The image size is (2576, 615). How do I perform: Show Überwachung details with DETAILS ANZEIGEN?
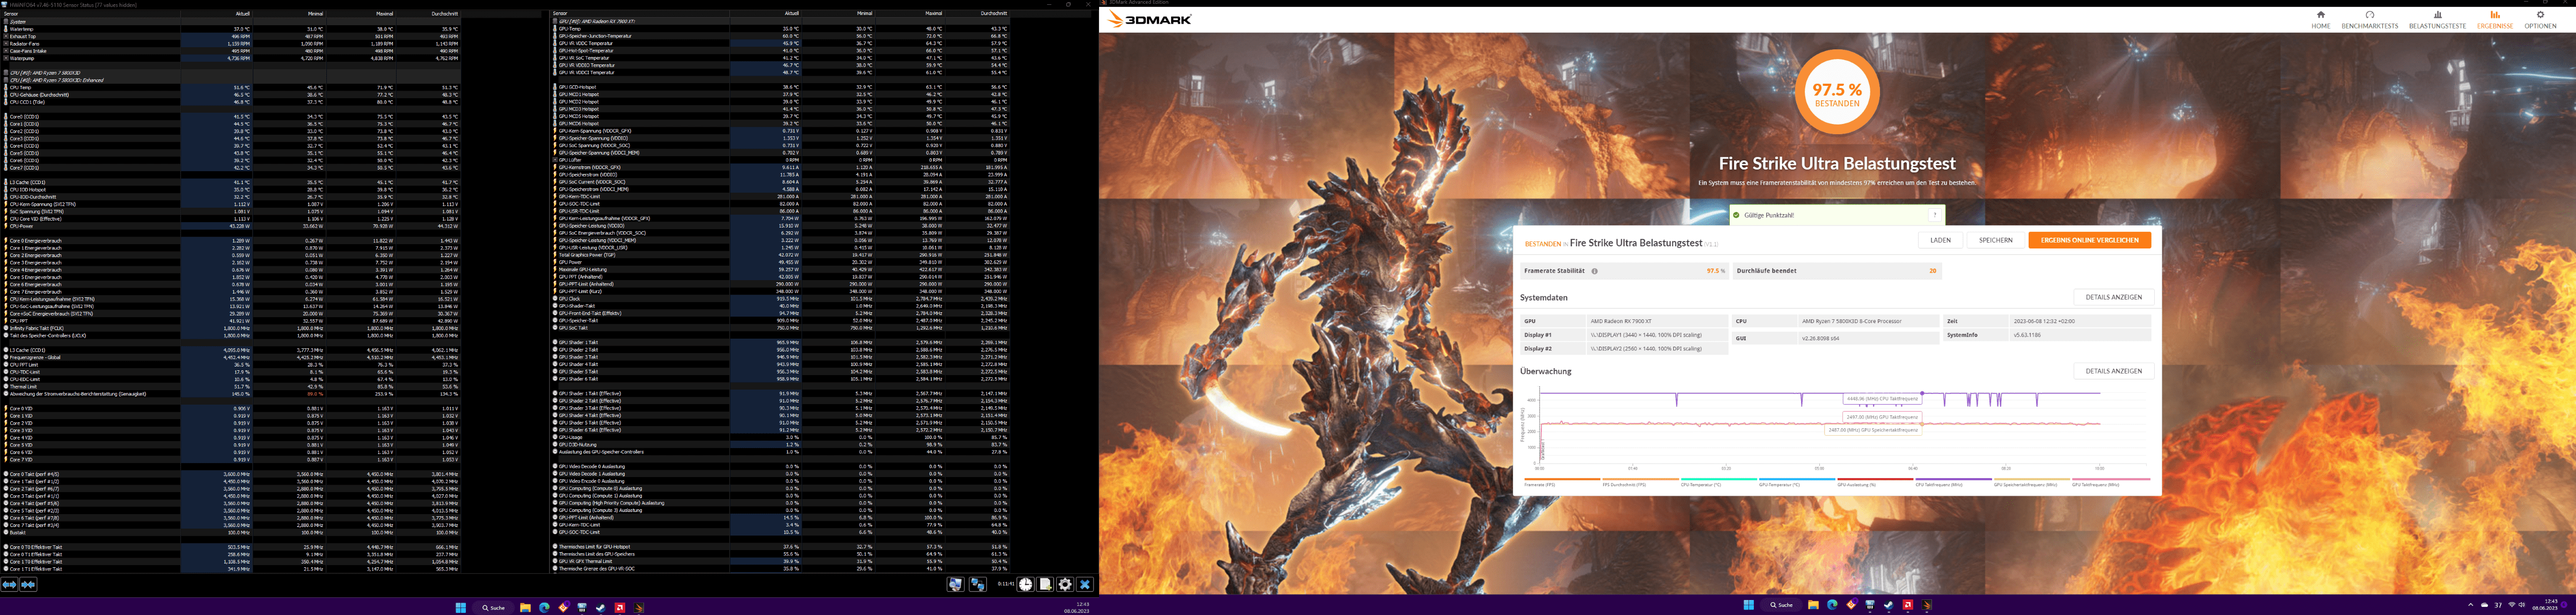2114,371
